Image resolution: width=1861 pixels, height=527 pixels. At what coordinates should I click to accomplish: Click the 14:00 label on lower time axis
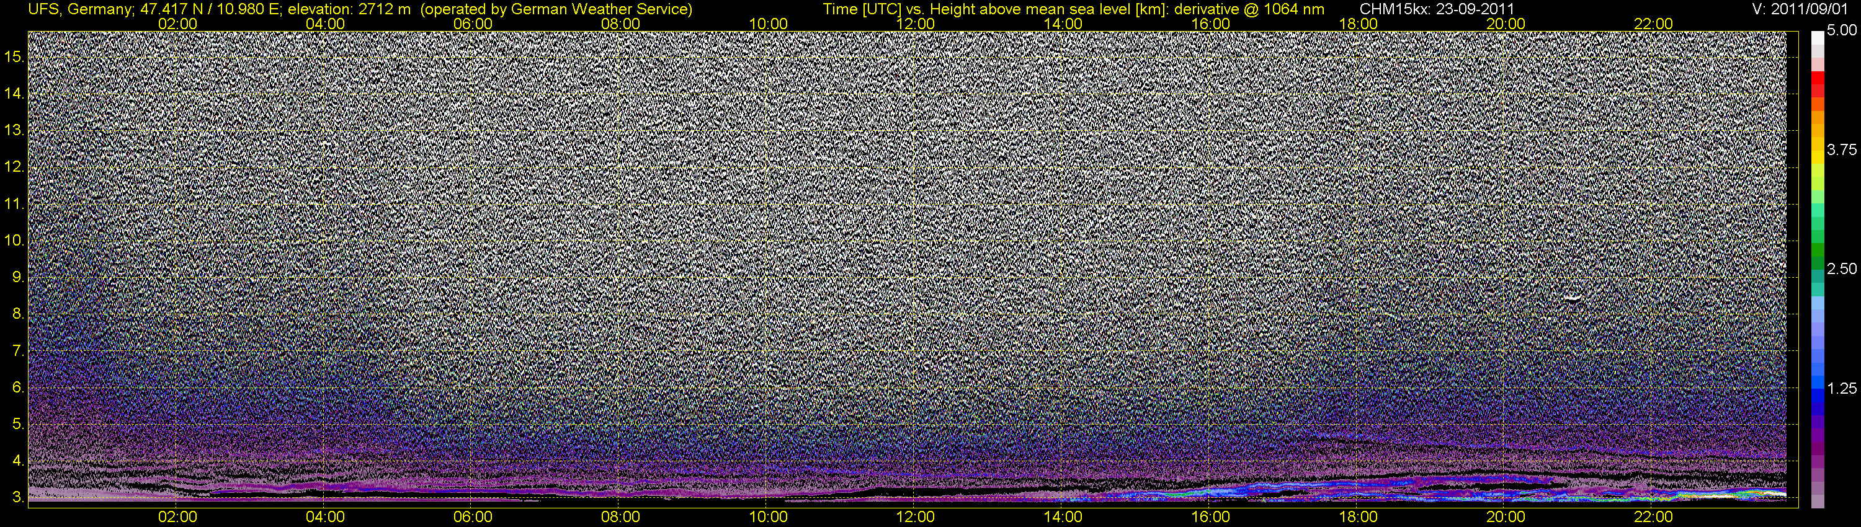click(1063, 517)
